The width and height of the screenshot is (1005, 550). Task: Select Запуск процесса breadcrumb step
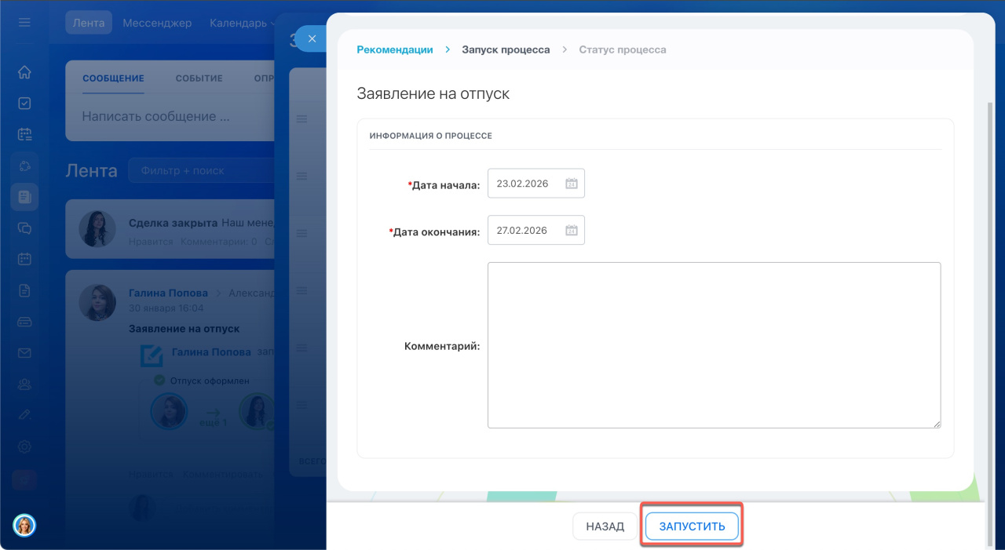click(x=506, y=49)
